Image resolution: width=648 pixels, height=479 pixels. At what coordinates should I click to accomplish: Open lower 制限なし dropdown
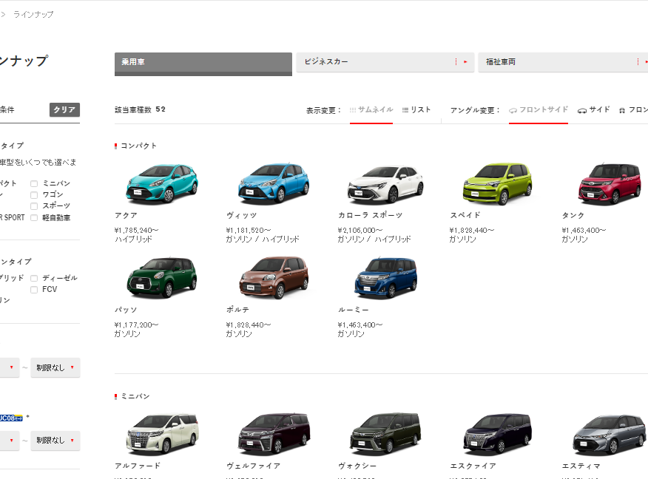click(55, 441)
